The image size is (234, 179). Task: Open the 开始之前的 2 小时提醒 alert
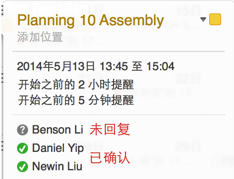pos(76,84)
